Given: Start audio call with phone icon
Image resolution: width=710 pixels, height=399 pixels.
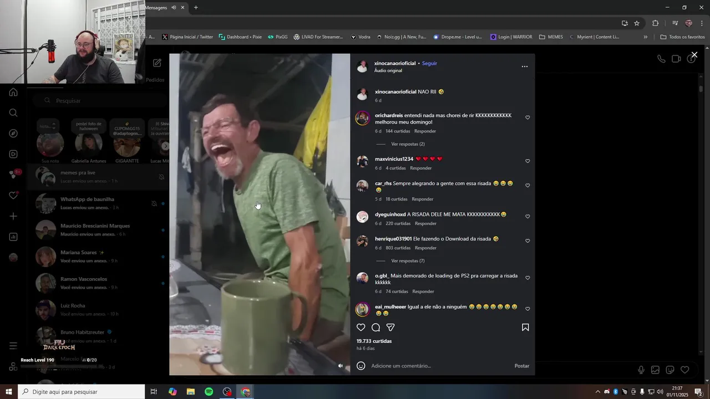Looking at the screenshot, I should pyautogui.click(x=661, y=59).
